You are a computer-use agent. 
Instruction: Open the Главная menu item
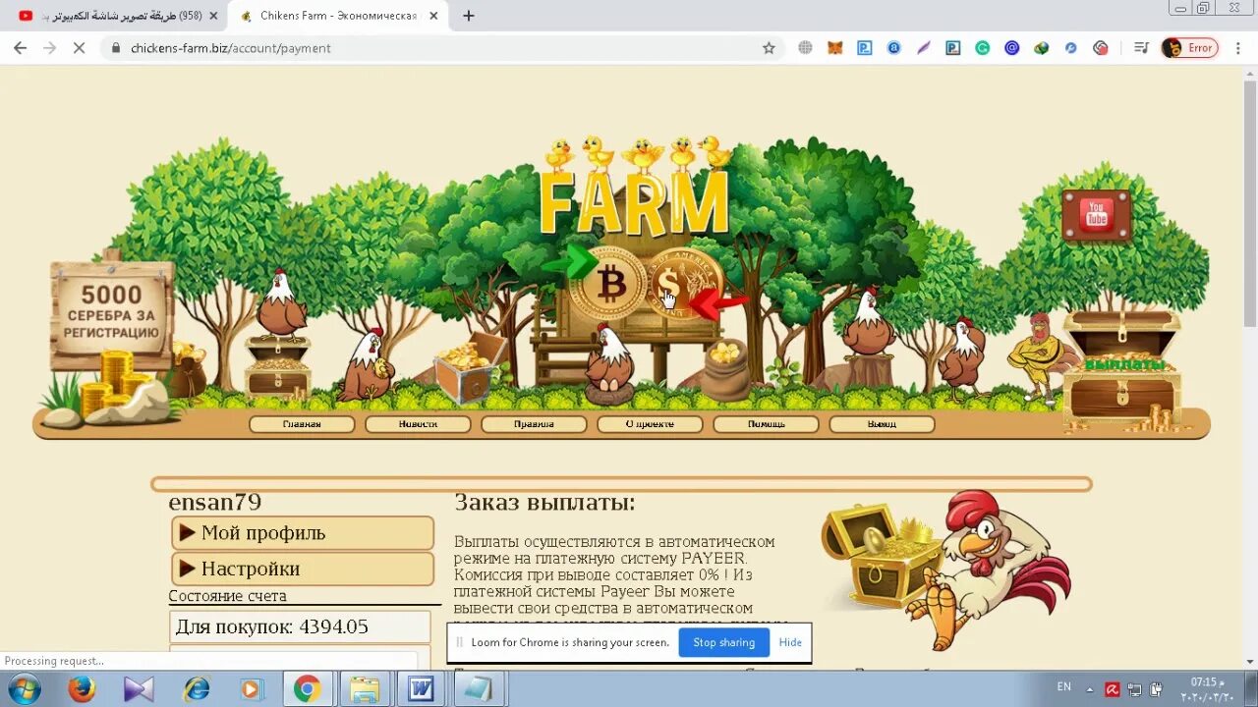click(302, 424)
